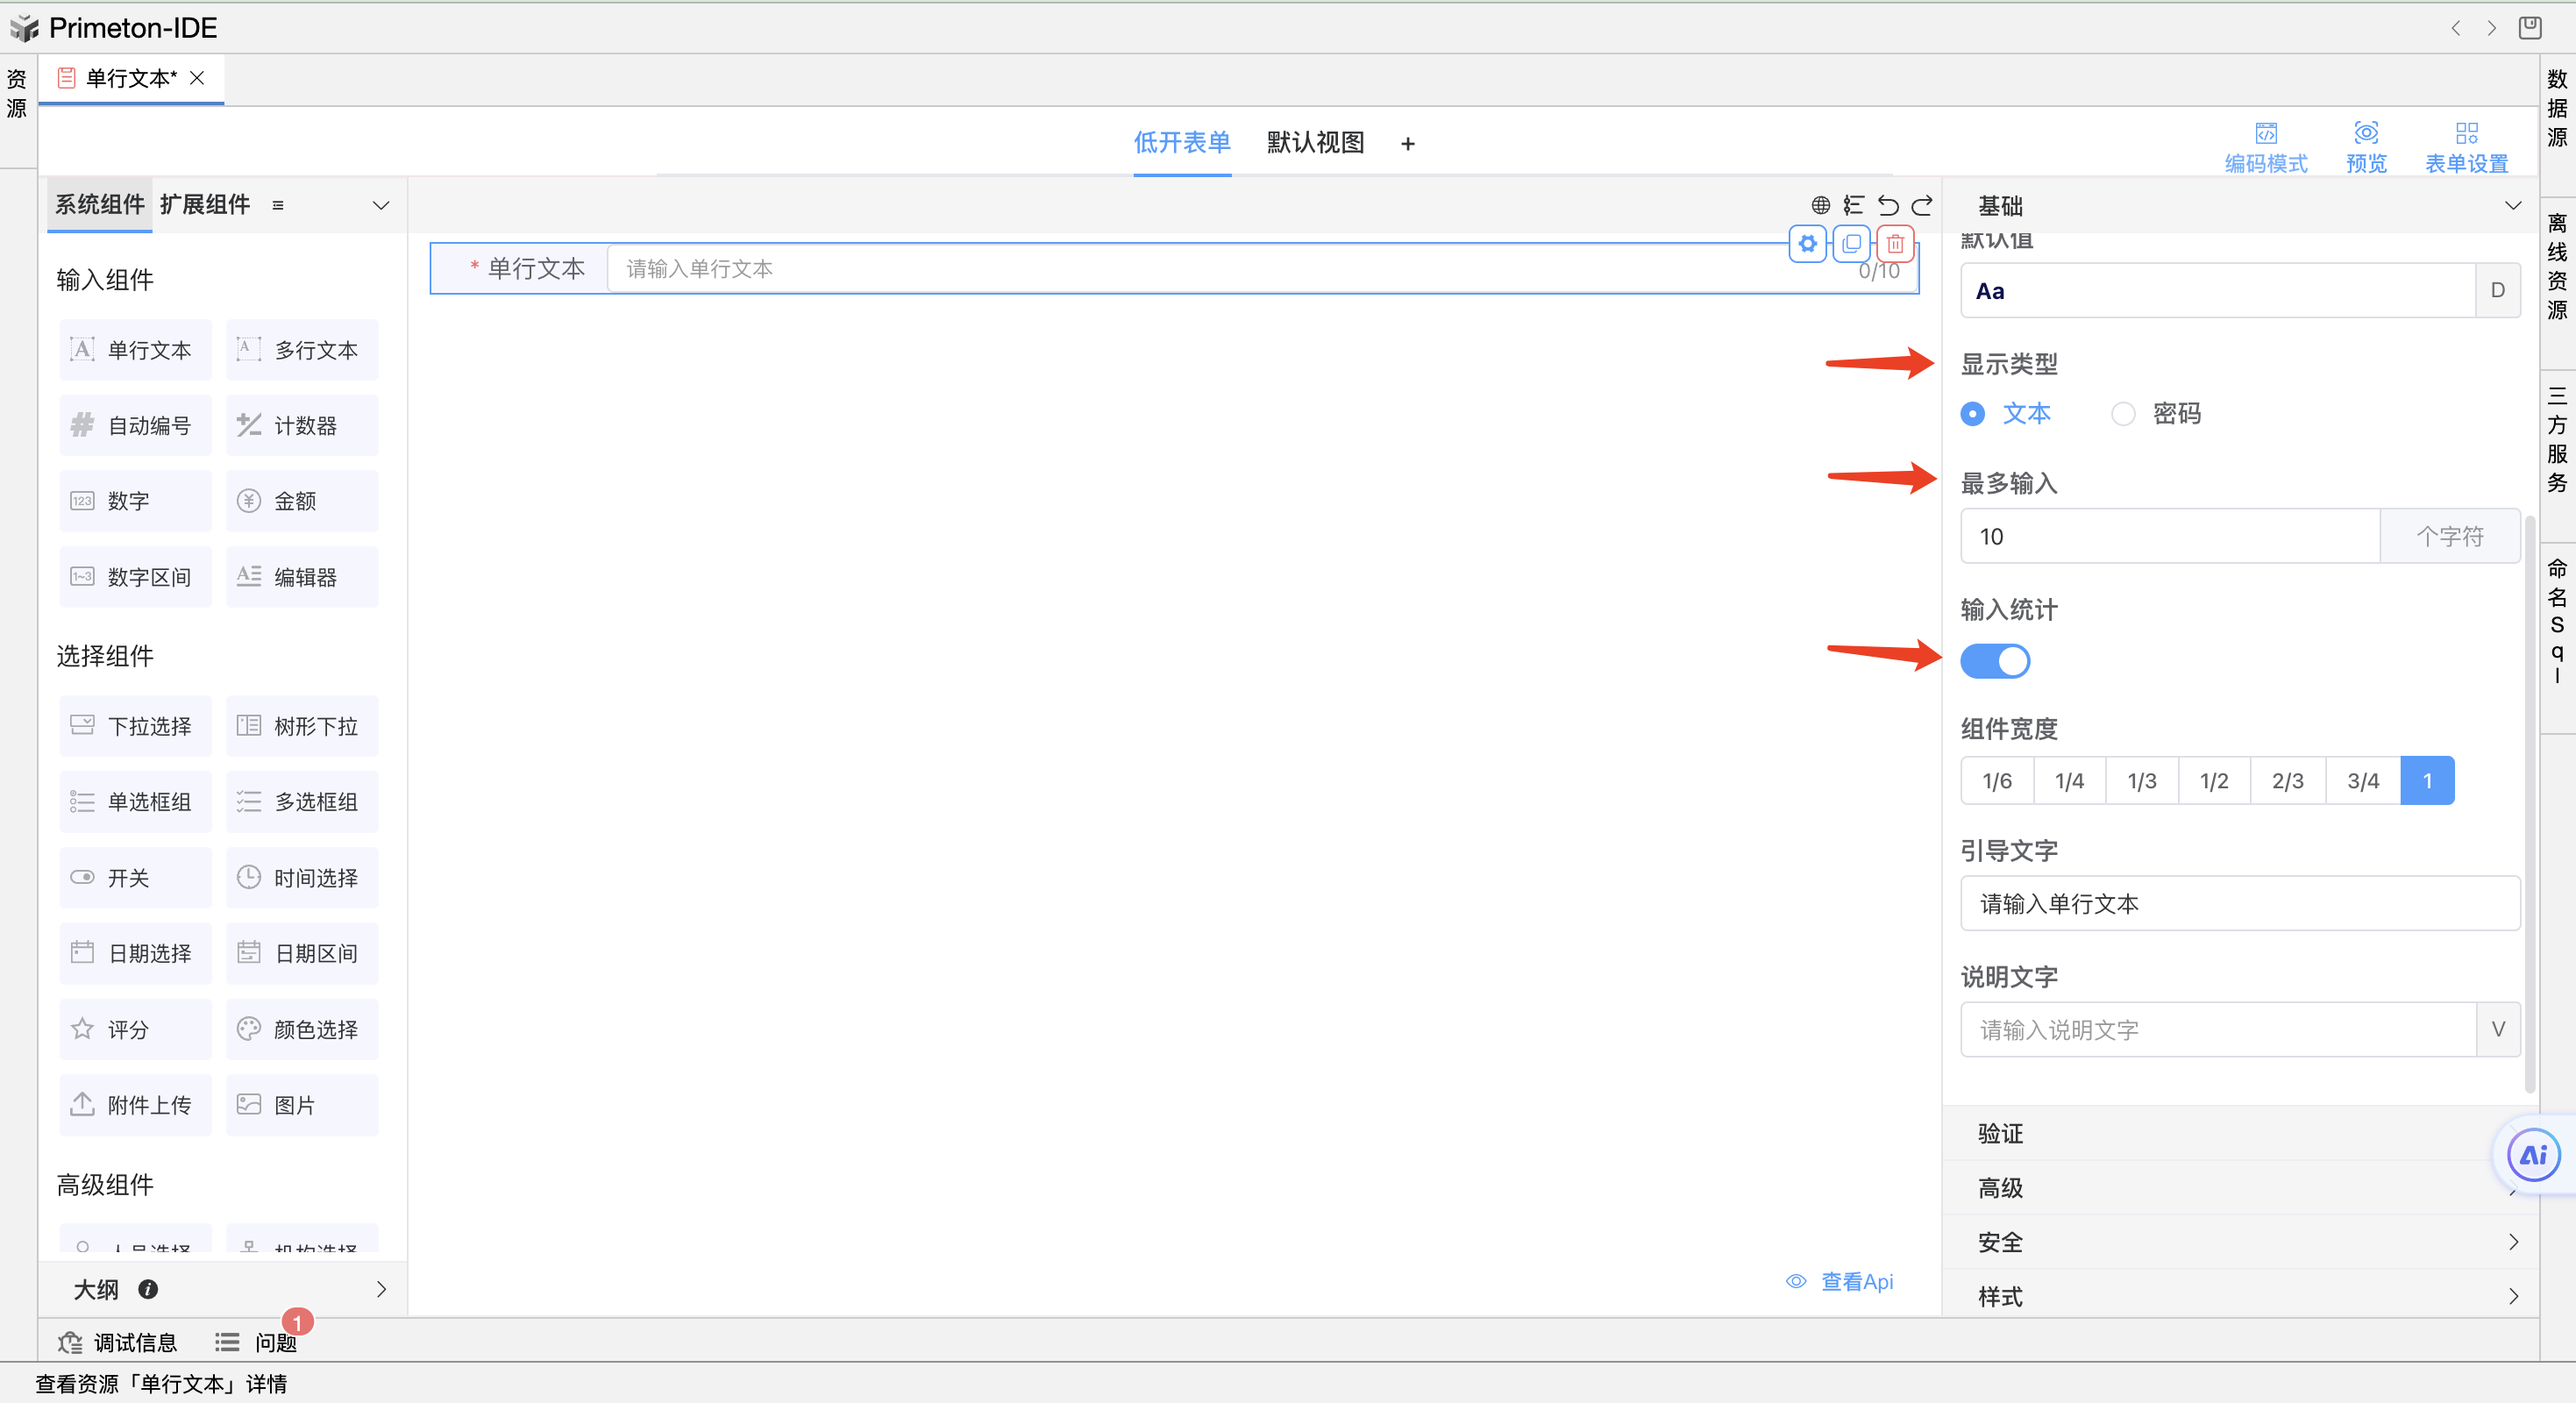2576x1403 pixels.
Task: Click the globe language icon
Action: click(1820, 205)
